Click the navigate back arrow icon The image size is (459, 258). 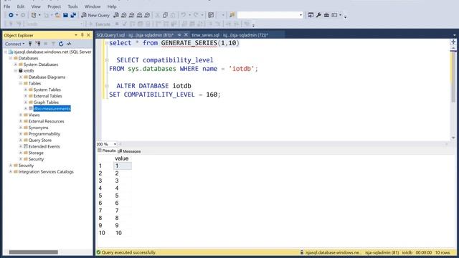(x=11, y=15)
